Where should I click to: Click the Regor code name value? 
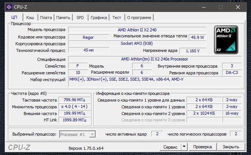coord(88,37)
